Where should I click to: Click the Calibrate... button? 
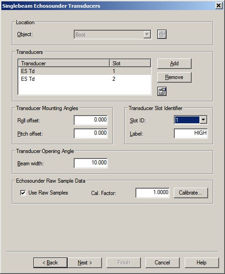tap(191, 193)
